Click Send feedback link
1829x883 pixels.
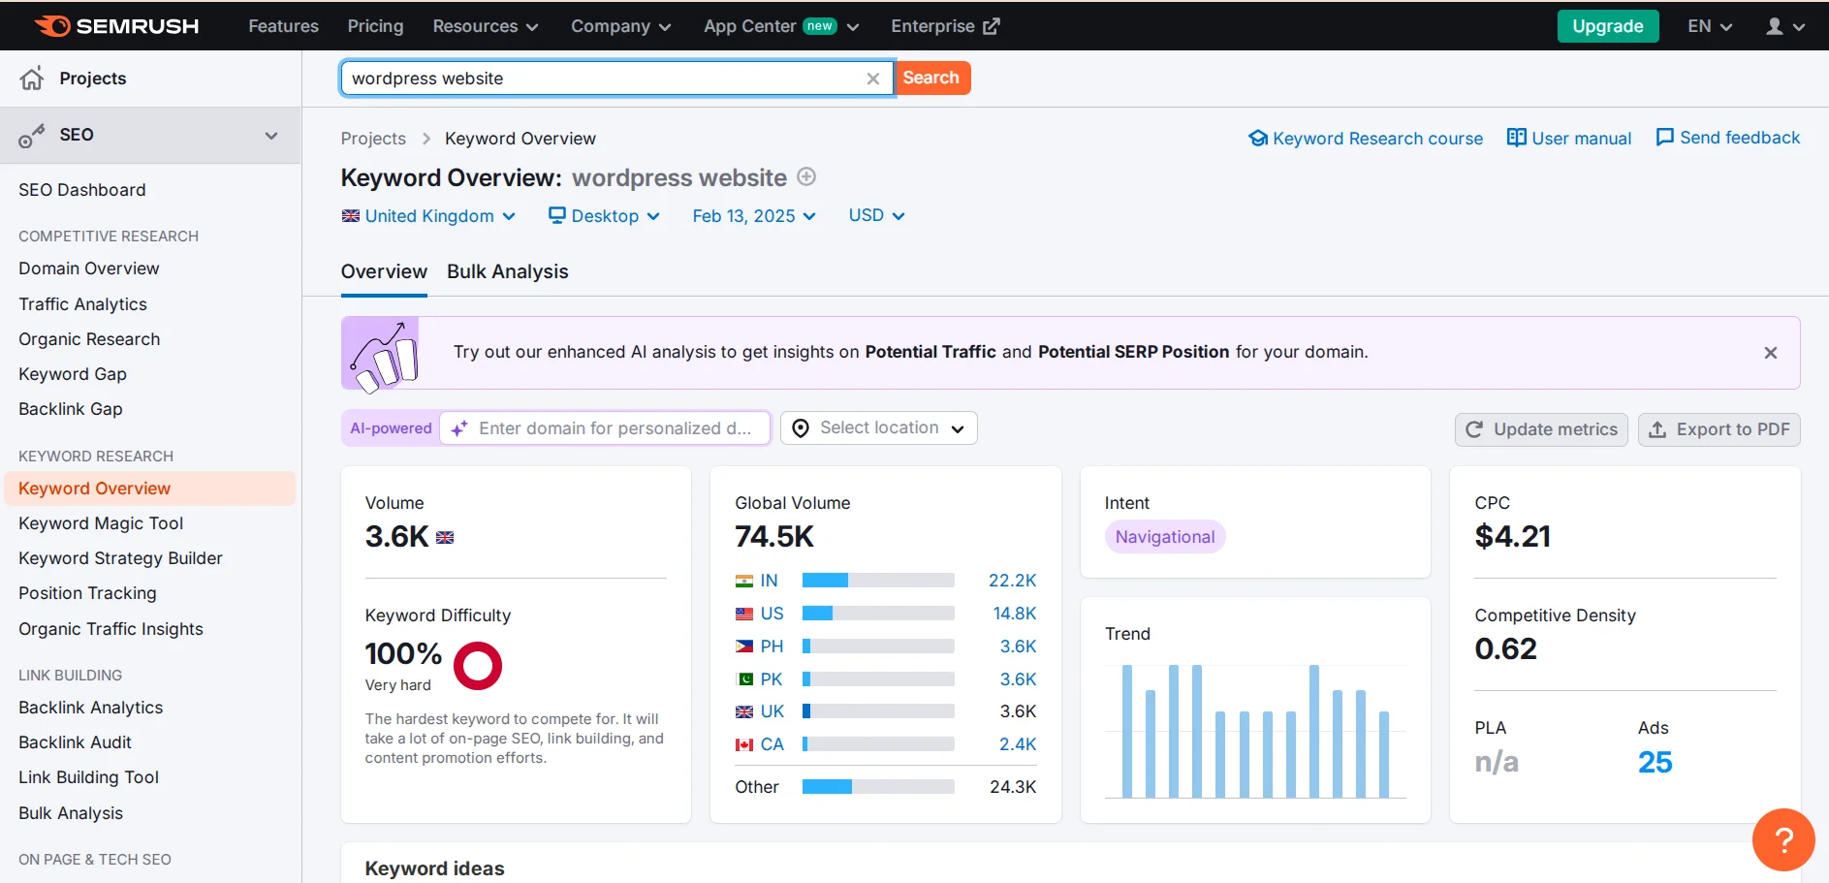click(x=1728, y=138)
